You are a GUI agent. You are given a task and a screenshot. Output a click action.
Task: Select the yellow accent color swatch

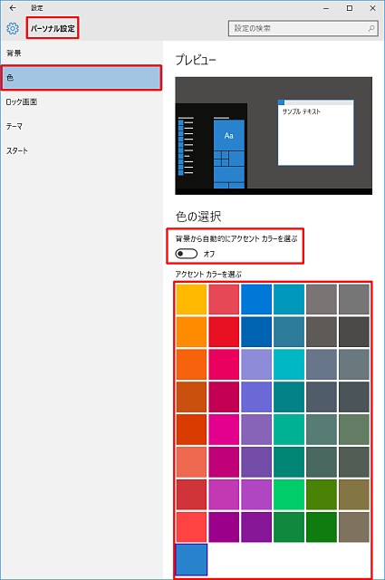point(191,299)
